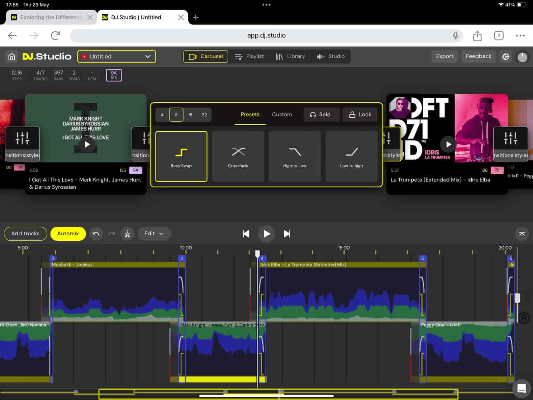Viewport: 533px width, 400px height.
Task: Switch to the Playlist view
Action: pos(249,56)
